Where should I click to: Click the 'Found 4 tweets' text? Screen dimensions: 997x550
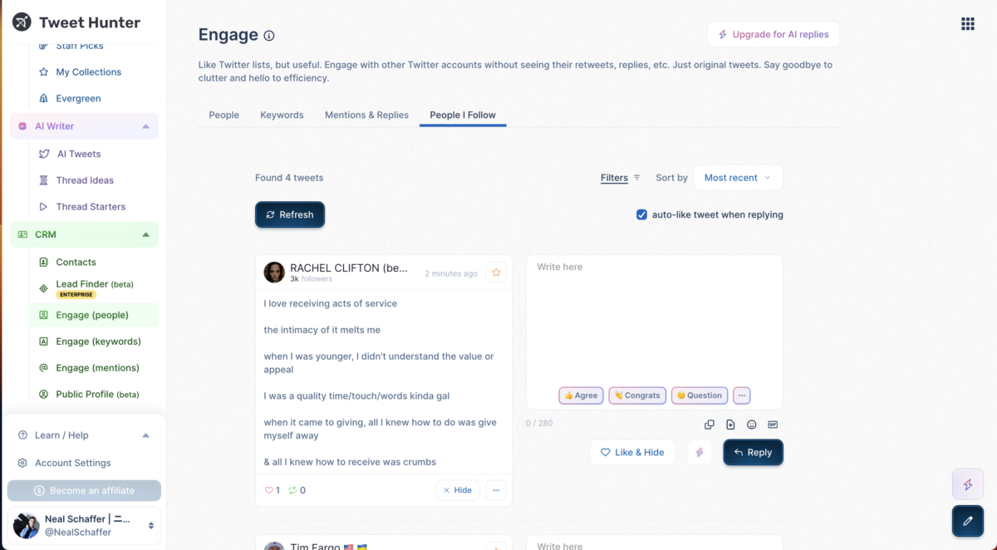tap(289, 178)
